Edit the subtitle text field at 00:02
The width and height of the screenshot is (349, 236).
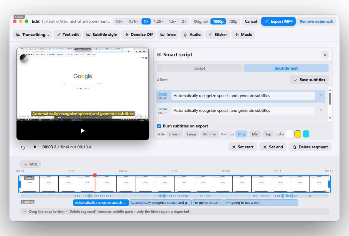(x=243, y=96)
